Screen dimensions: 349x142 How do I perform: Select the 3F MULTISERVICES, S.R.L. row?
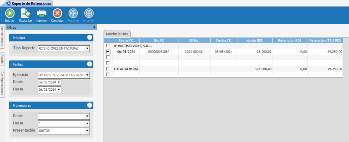[x=223, y=46]
